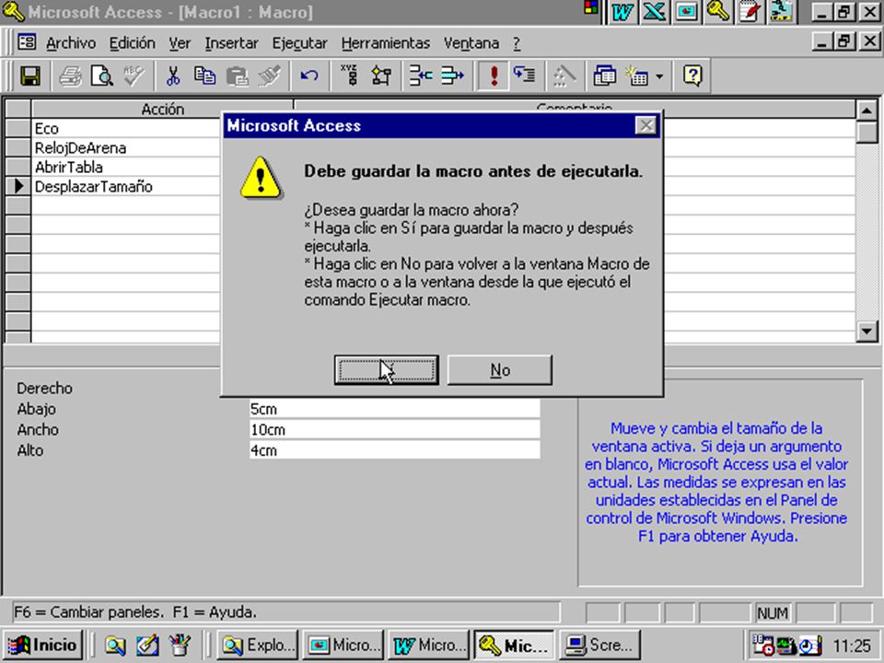Click the pencil cup quick launch icon
884x663 pixels.
(180, 646)
